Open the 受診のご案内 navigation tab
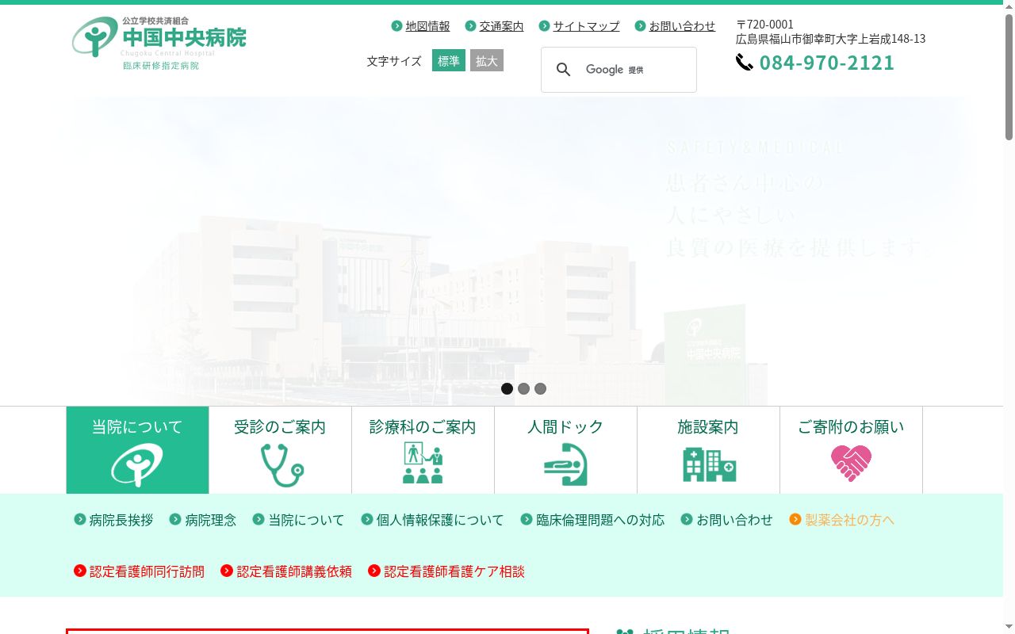Screen dimensions: 1015x634 coord(280,450)
